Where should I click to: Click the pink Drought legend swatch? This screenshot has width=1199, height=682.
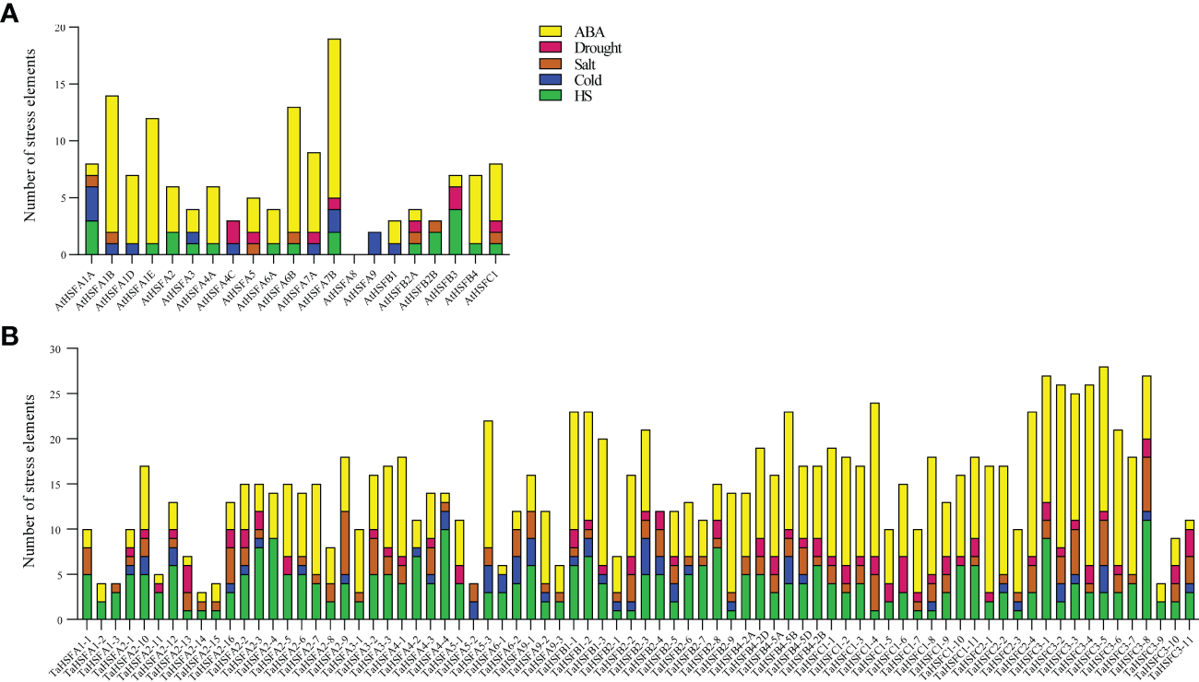tap(551, 47)
